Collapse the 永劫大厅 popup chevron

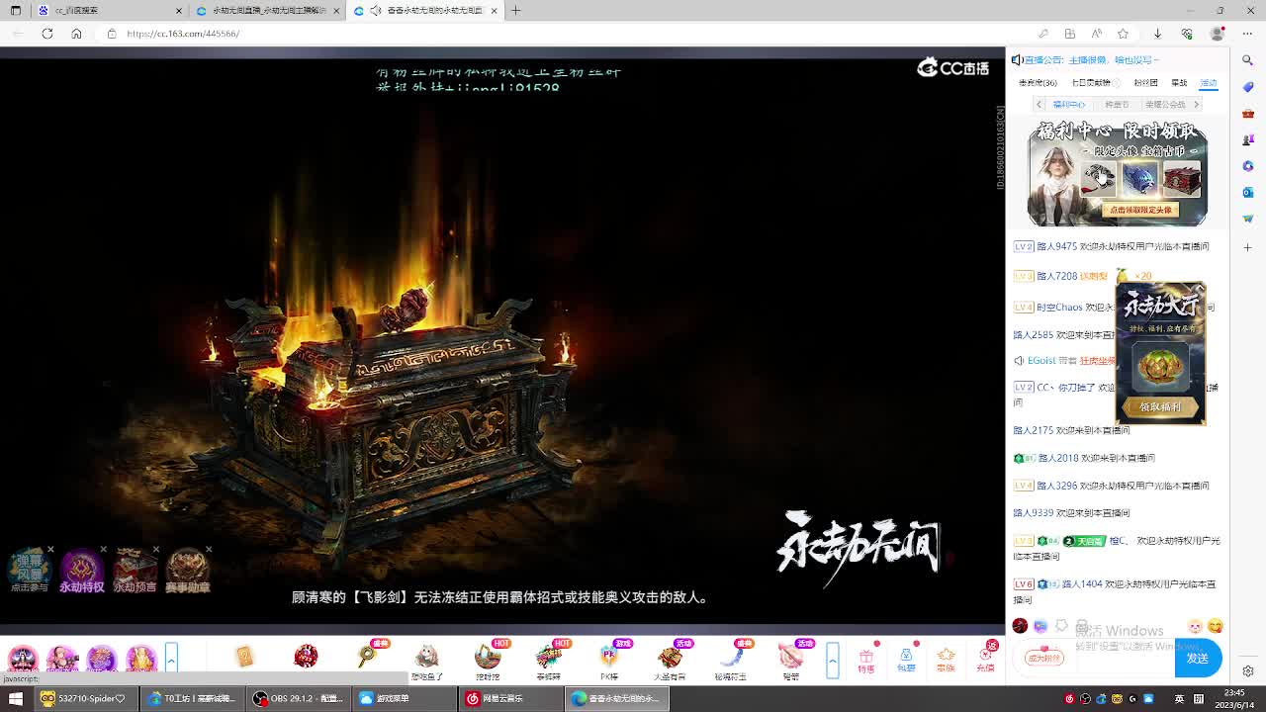pos(1200,289)
